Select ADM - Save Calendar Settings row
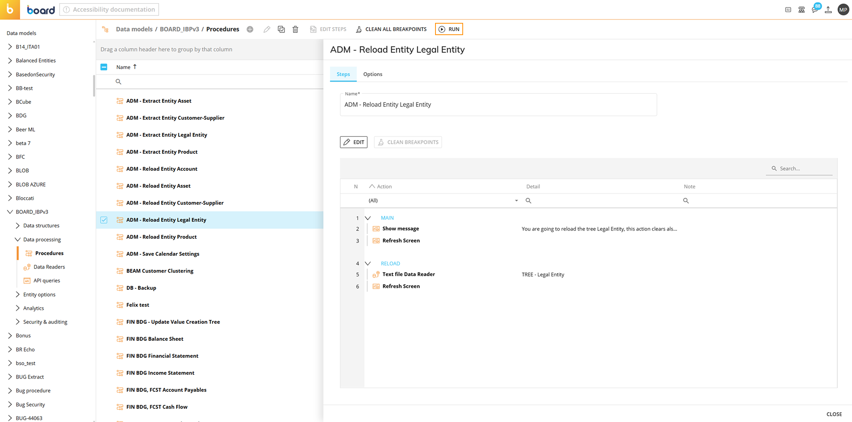Image resolution: width=852 pixels, height=422 pixels. [x=210, y=254]
